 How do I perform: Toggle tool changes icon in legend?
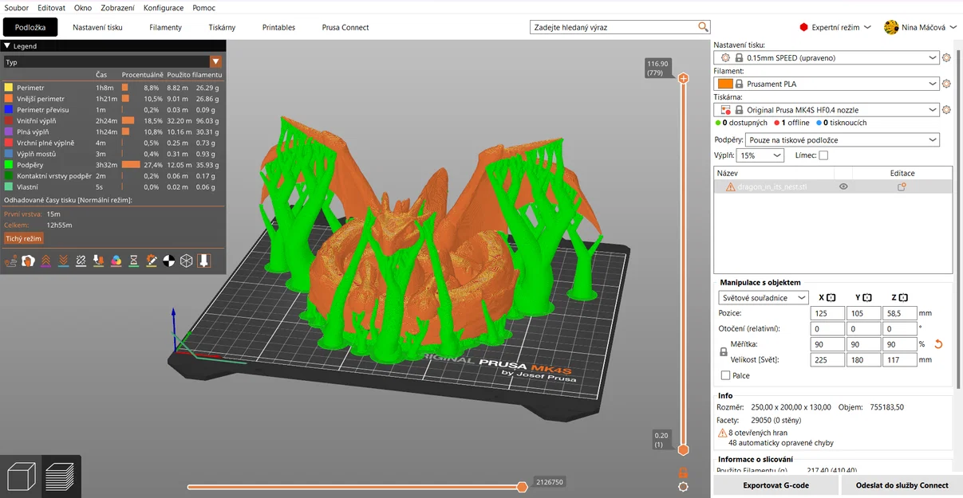98,261
